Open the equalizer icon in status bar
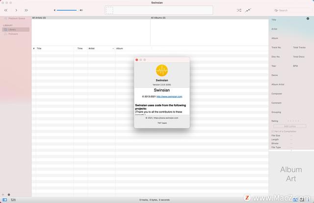The width and height of the screenshot is (314, 203). pyautogui.click(x=13, y=200)
